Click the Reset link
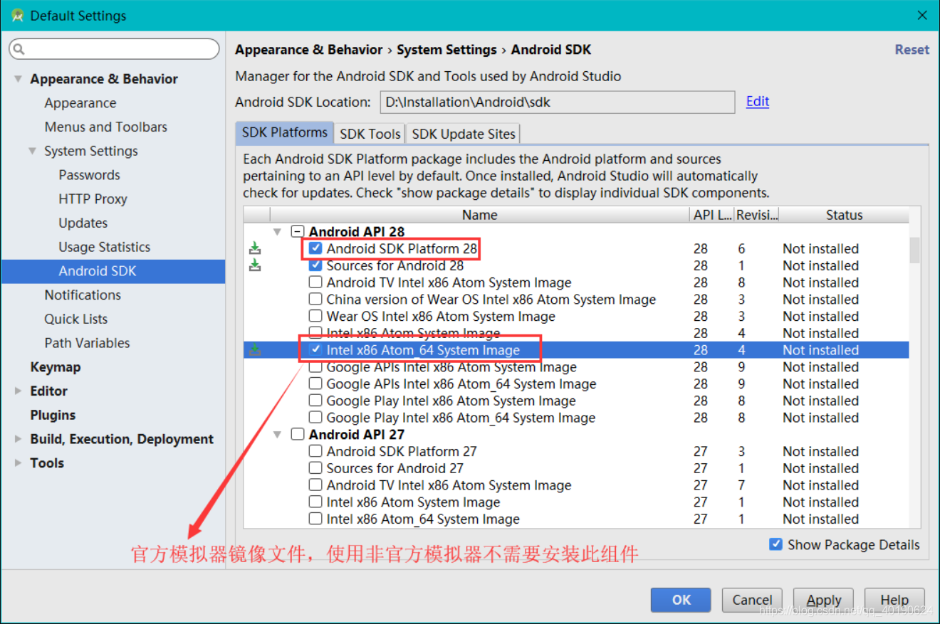Screen dimensions: 940x624 point(912,50)
